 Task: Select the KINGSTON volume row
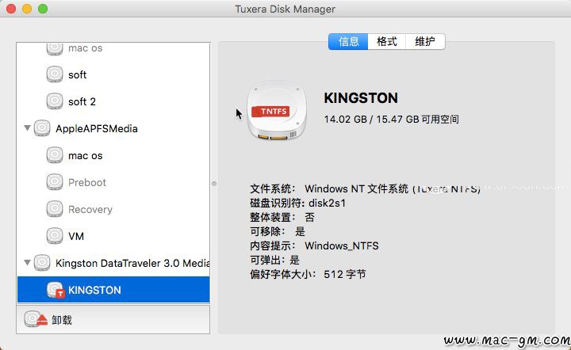pyautogui.click(x=113, y=290)
